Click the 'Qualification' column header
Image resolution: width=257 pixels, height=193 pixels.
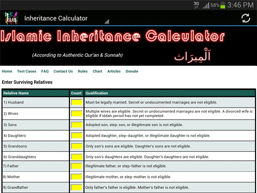(97, 93)
